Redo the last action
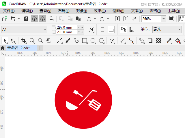The width and height of the screenshot is (185, 138). pos(102,19)
